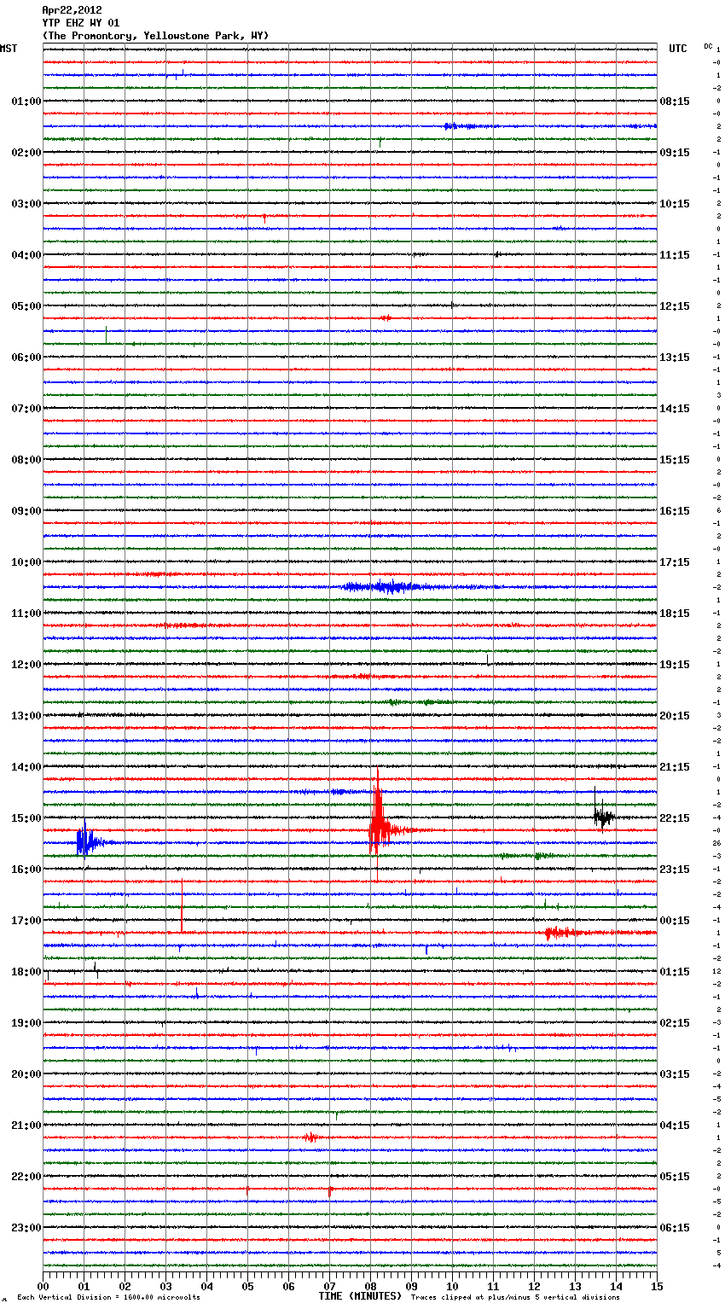Screen dimensions: 725x1309
Task: Select the 10:00 MST time label
Action: (x=26, y=562)
